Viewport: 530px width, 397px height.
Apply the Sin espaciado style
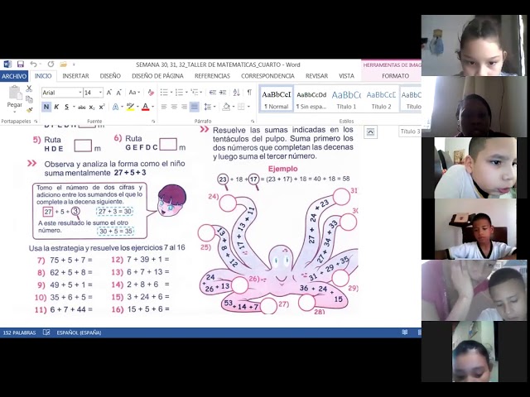click(311, 98)
